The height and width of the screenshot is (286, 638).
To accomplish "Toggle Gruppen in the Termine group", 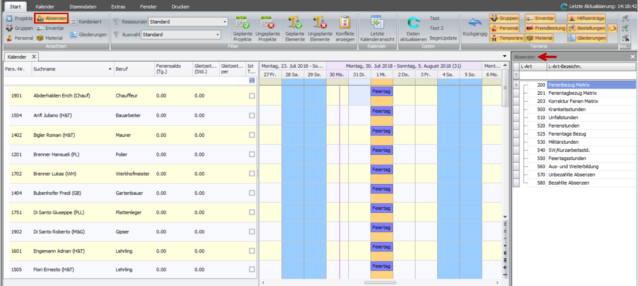I will (505, 18).
